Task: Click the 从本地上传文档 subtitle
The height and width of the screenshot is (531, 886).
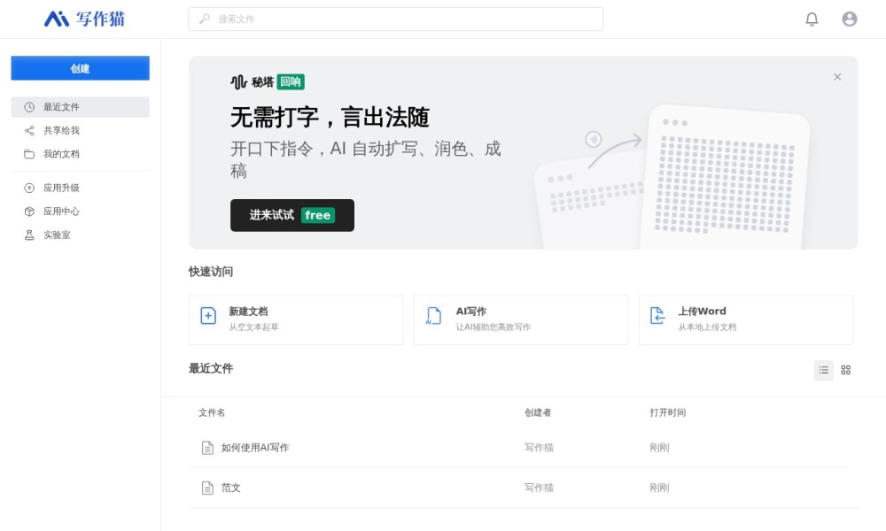Action: coord(707,327)
